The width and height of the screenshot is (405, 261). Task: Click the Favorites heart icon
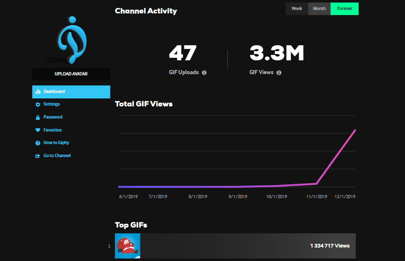[x=38, y=130]
